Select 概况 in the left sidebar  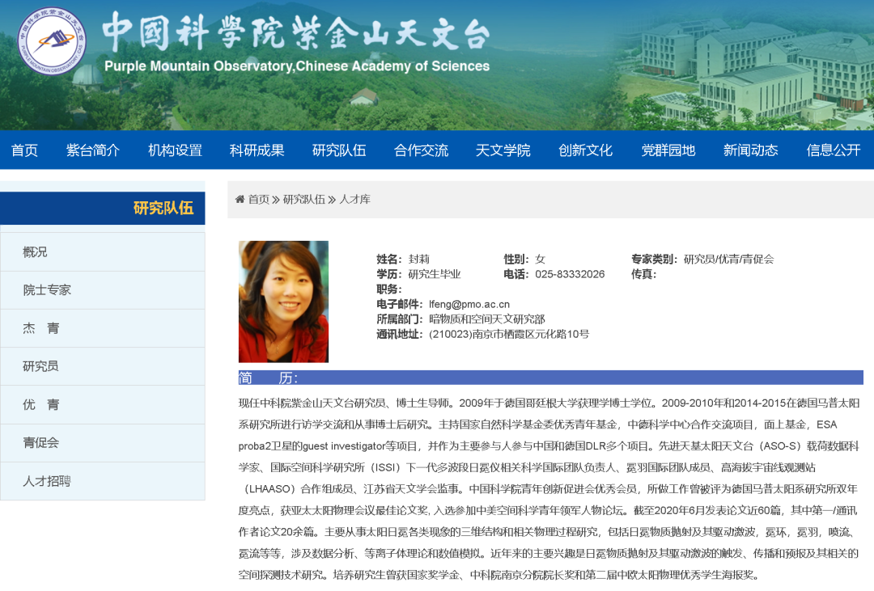(36, 251)
